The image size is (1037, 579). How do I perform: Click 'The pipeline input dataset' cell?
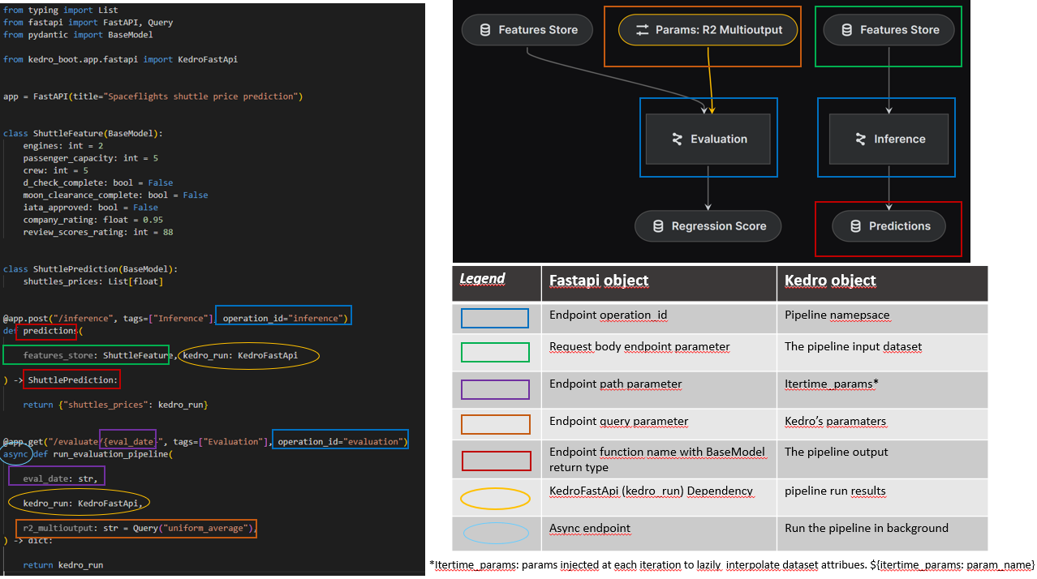882,352
